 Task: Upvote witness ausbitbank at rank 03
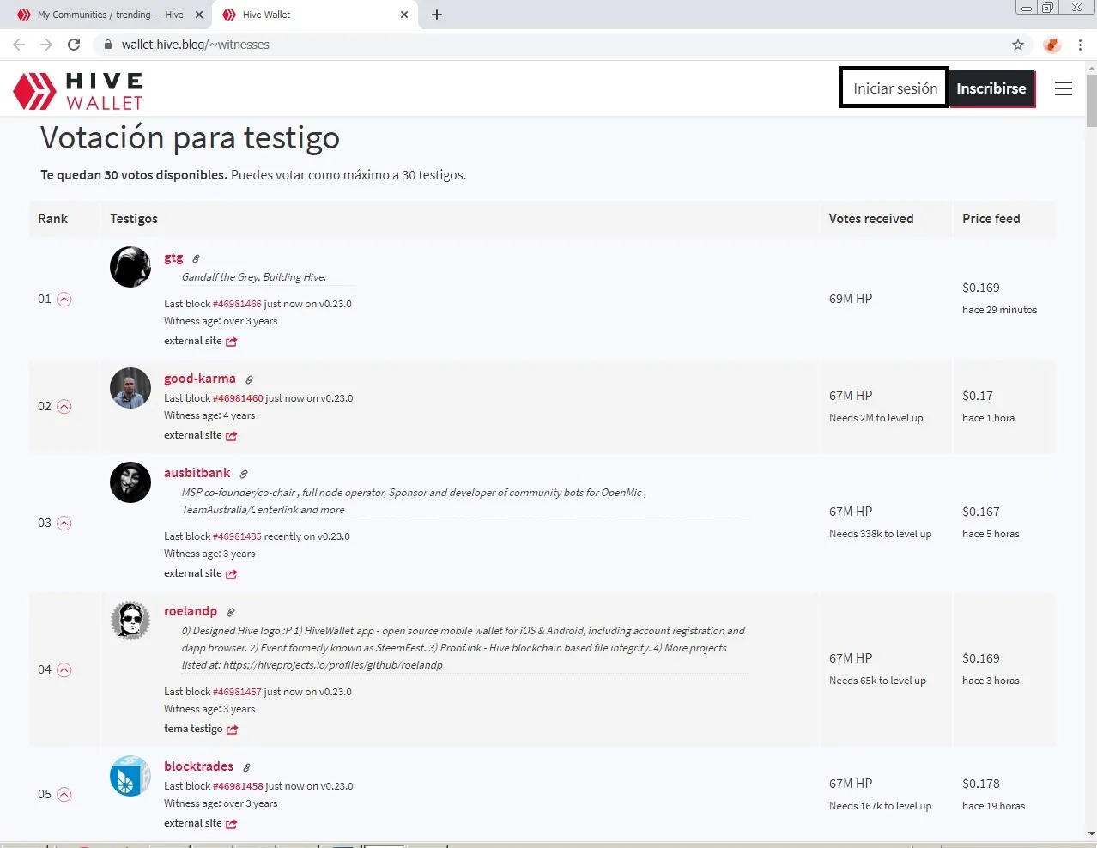(64, 524)
